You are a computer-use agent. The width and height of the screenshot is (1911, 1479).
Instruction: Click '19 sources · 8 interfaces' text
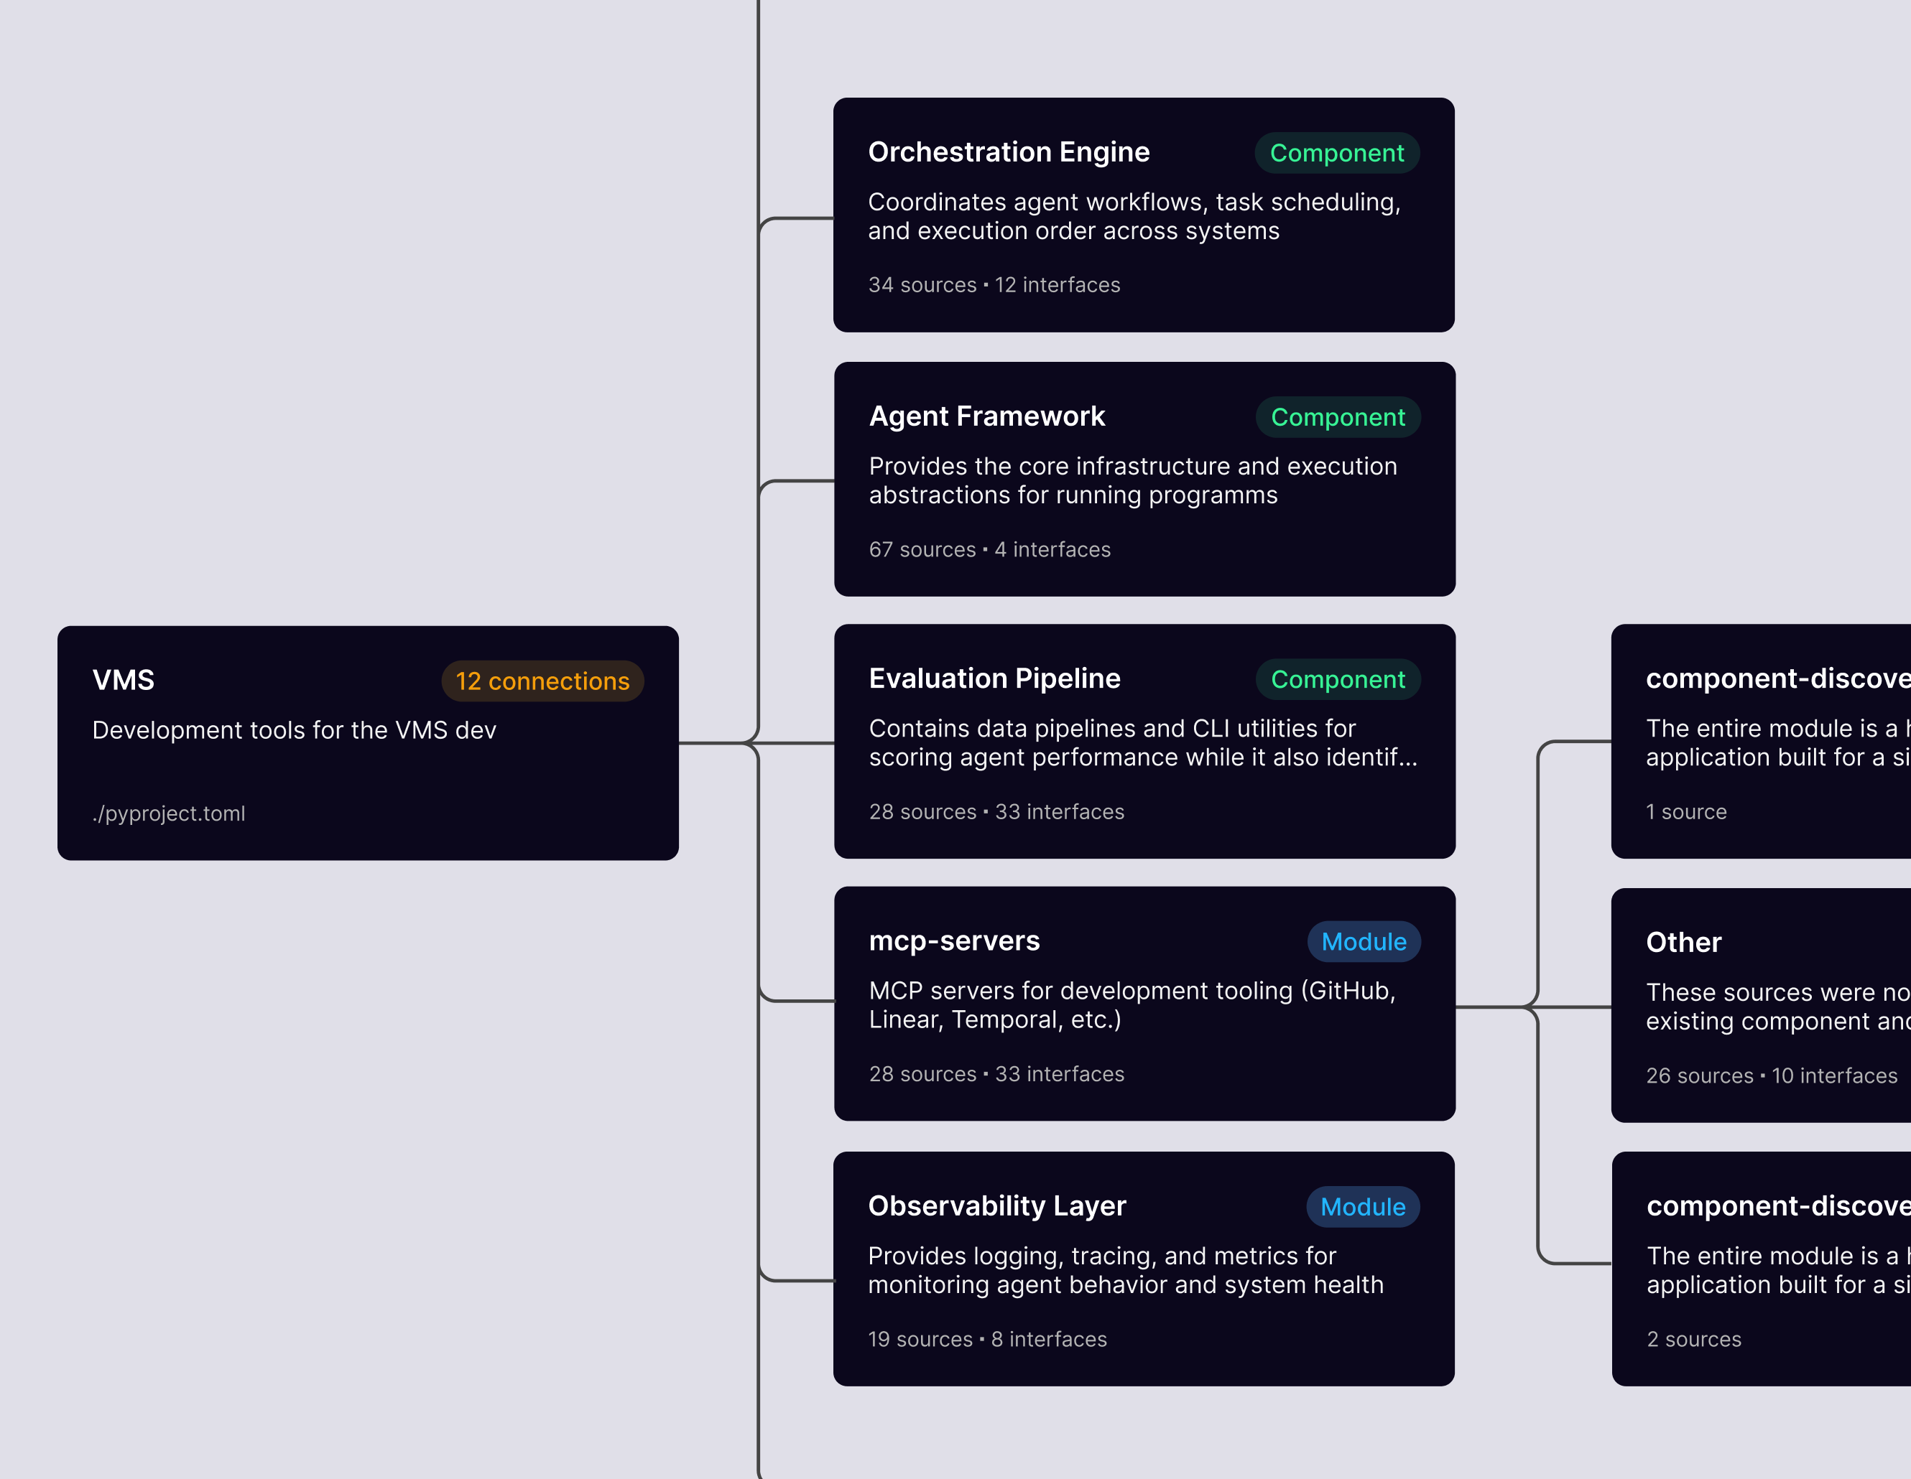987,1339
